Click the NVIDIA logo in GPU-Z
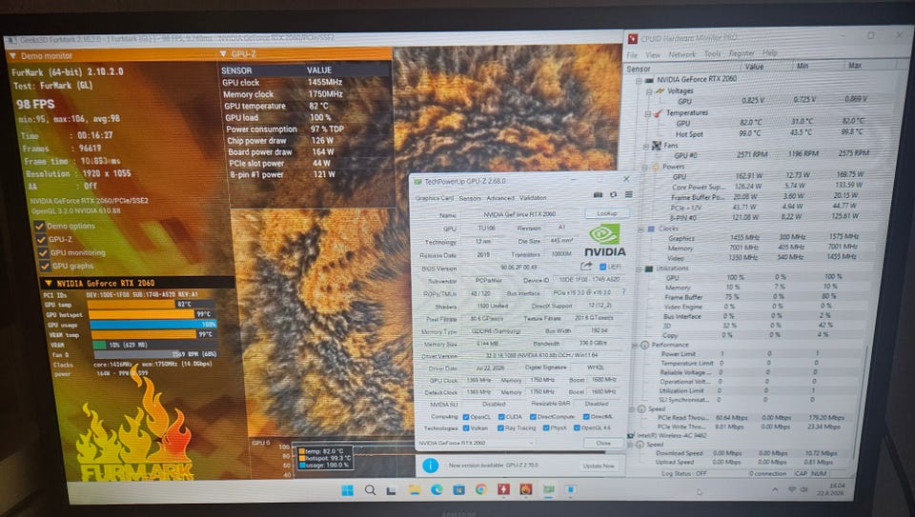This screenshot has width=915, height=517. click(605, 241)
